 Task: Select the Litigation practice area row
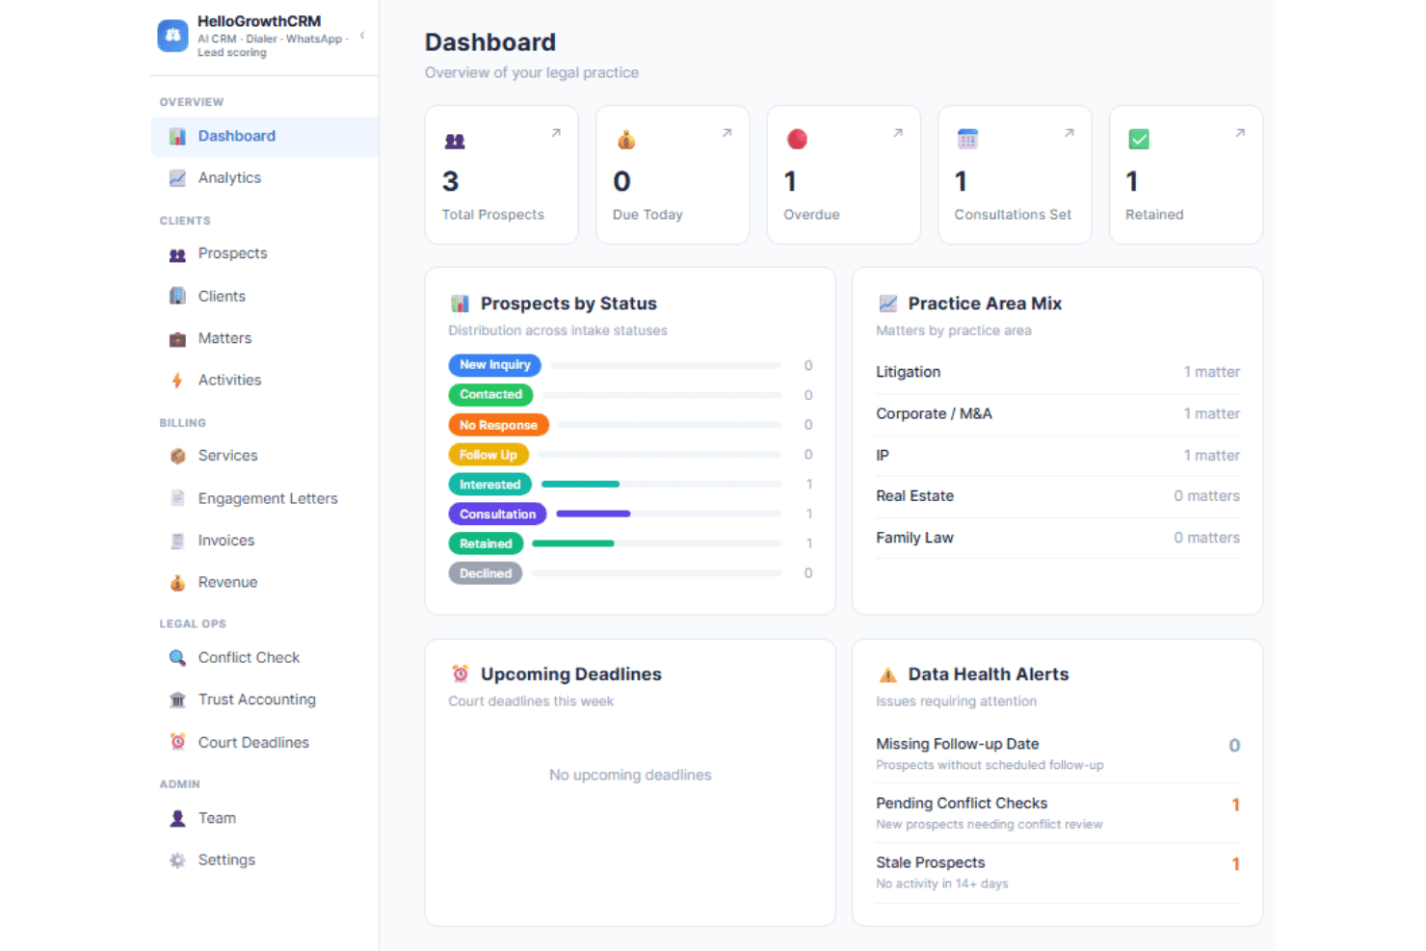(x=1058, y=373)
